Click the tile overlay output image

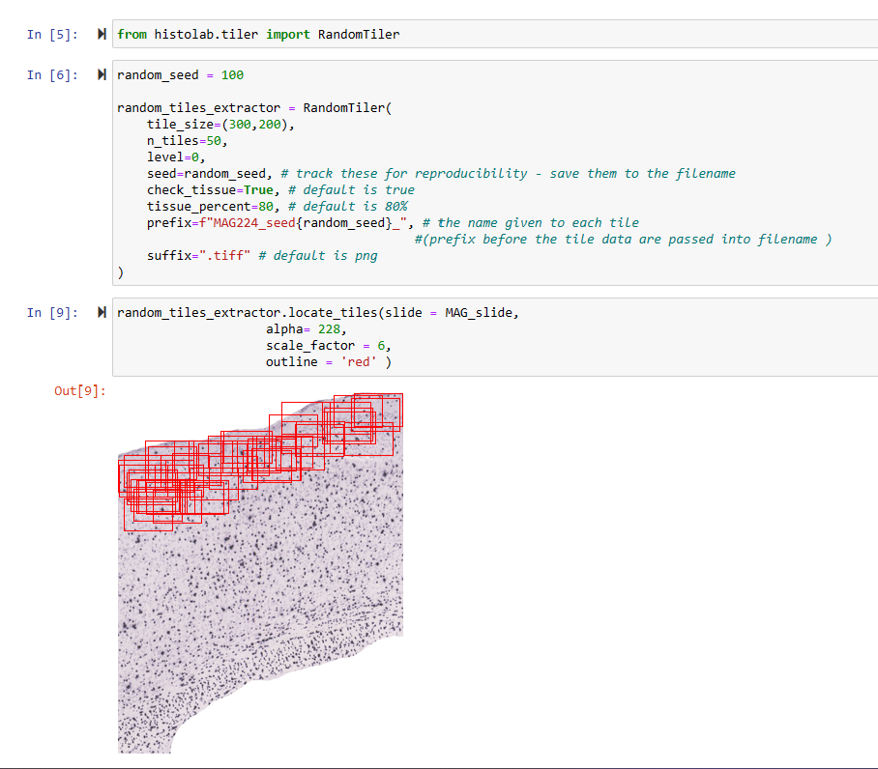point(261,570)
